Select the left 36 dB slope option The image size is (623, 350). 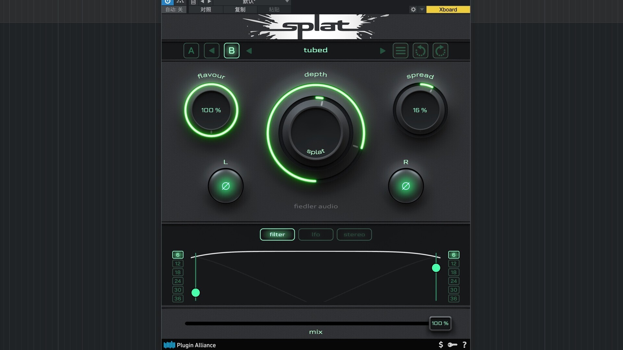178,298
